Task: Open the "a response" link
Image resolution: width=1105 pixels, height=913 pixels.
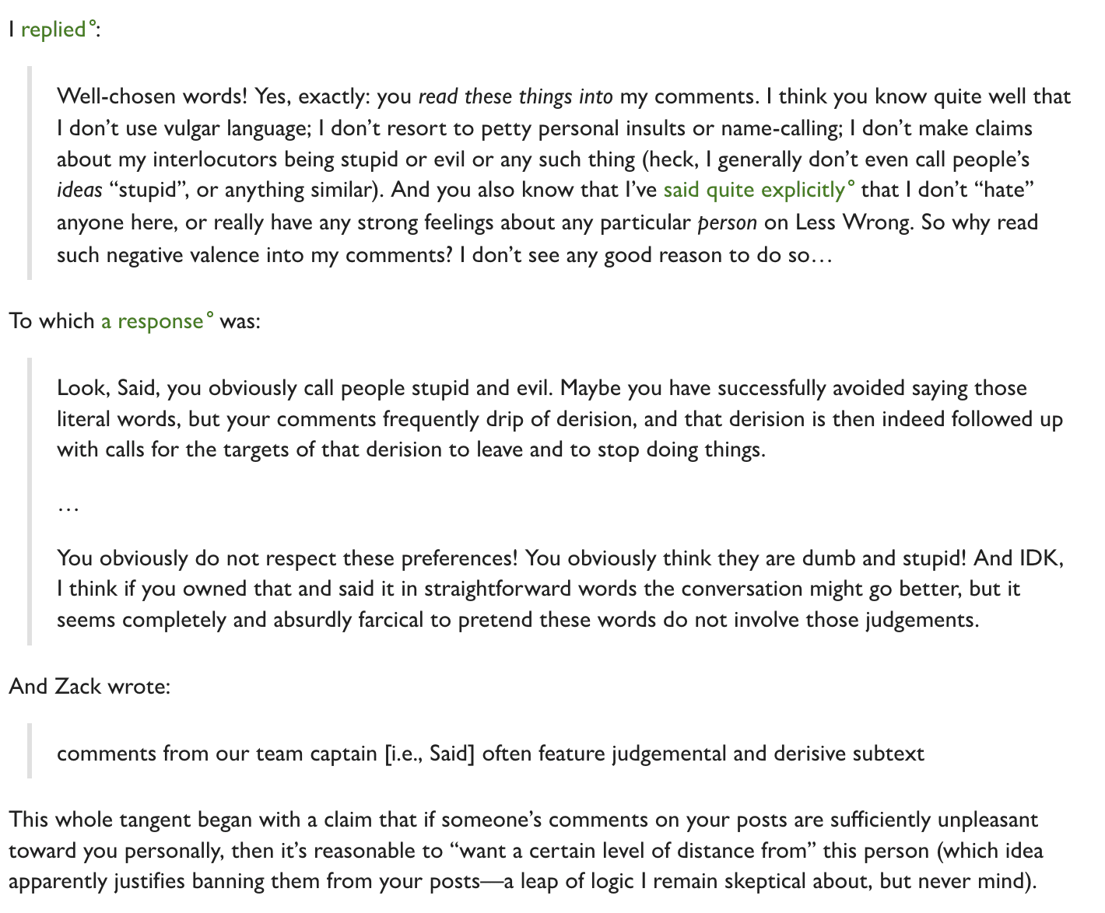Action: [x=152, y=321]
